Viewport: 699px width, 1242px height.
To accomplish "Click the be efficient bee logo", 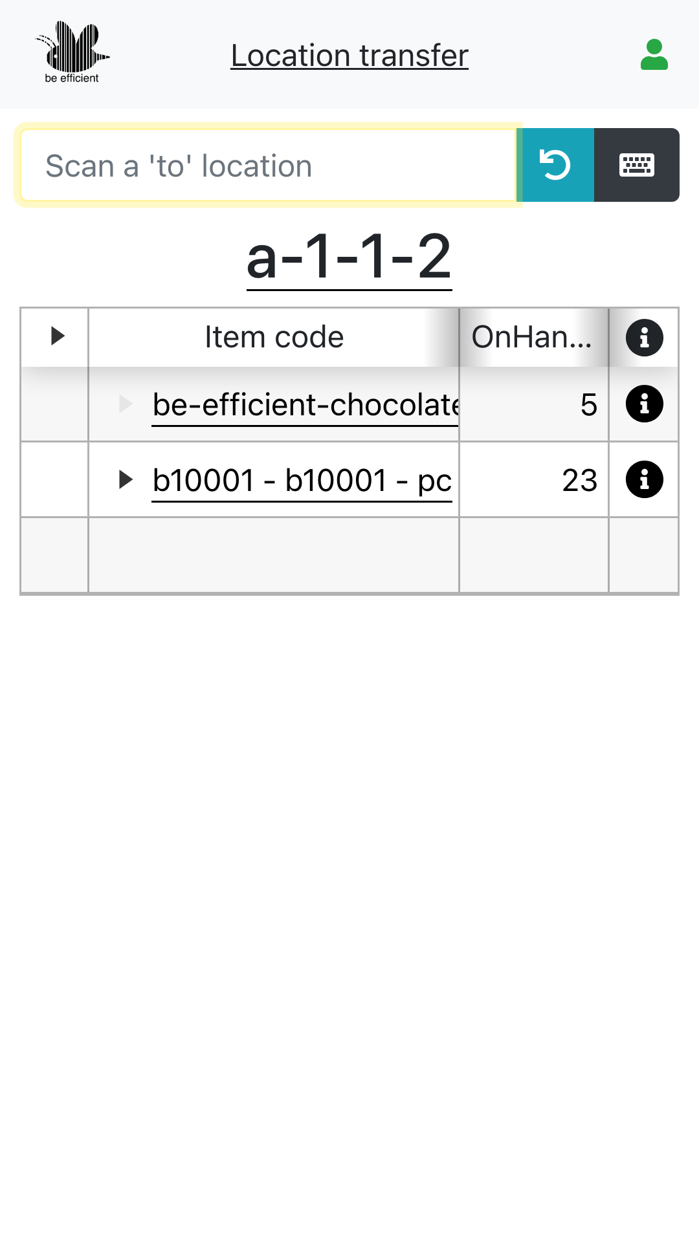I will click(72, 53).
